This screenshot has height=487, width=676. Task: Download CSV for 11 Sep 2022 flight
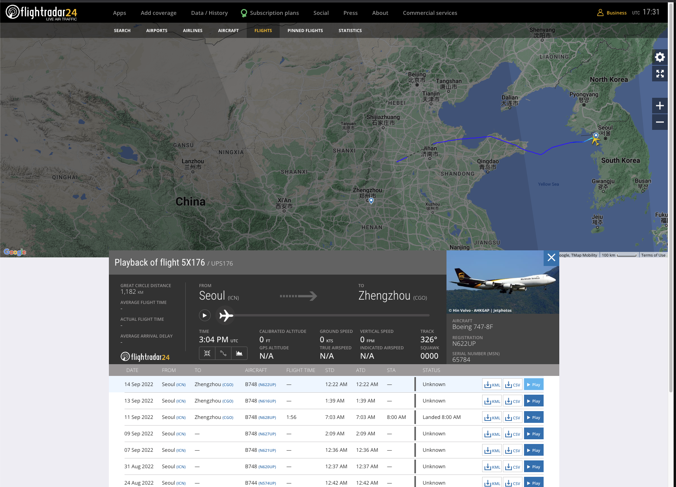[513, 417]
